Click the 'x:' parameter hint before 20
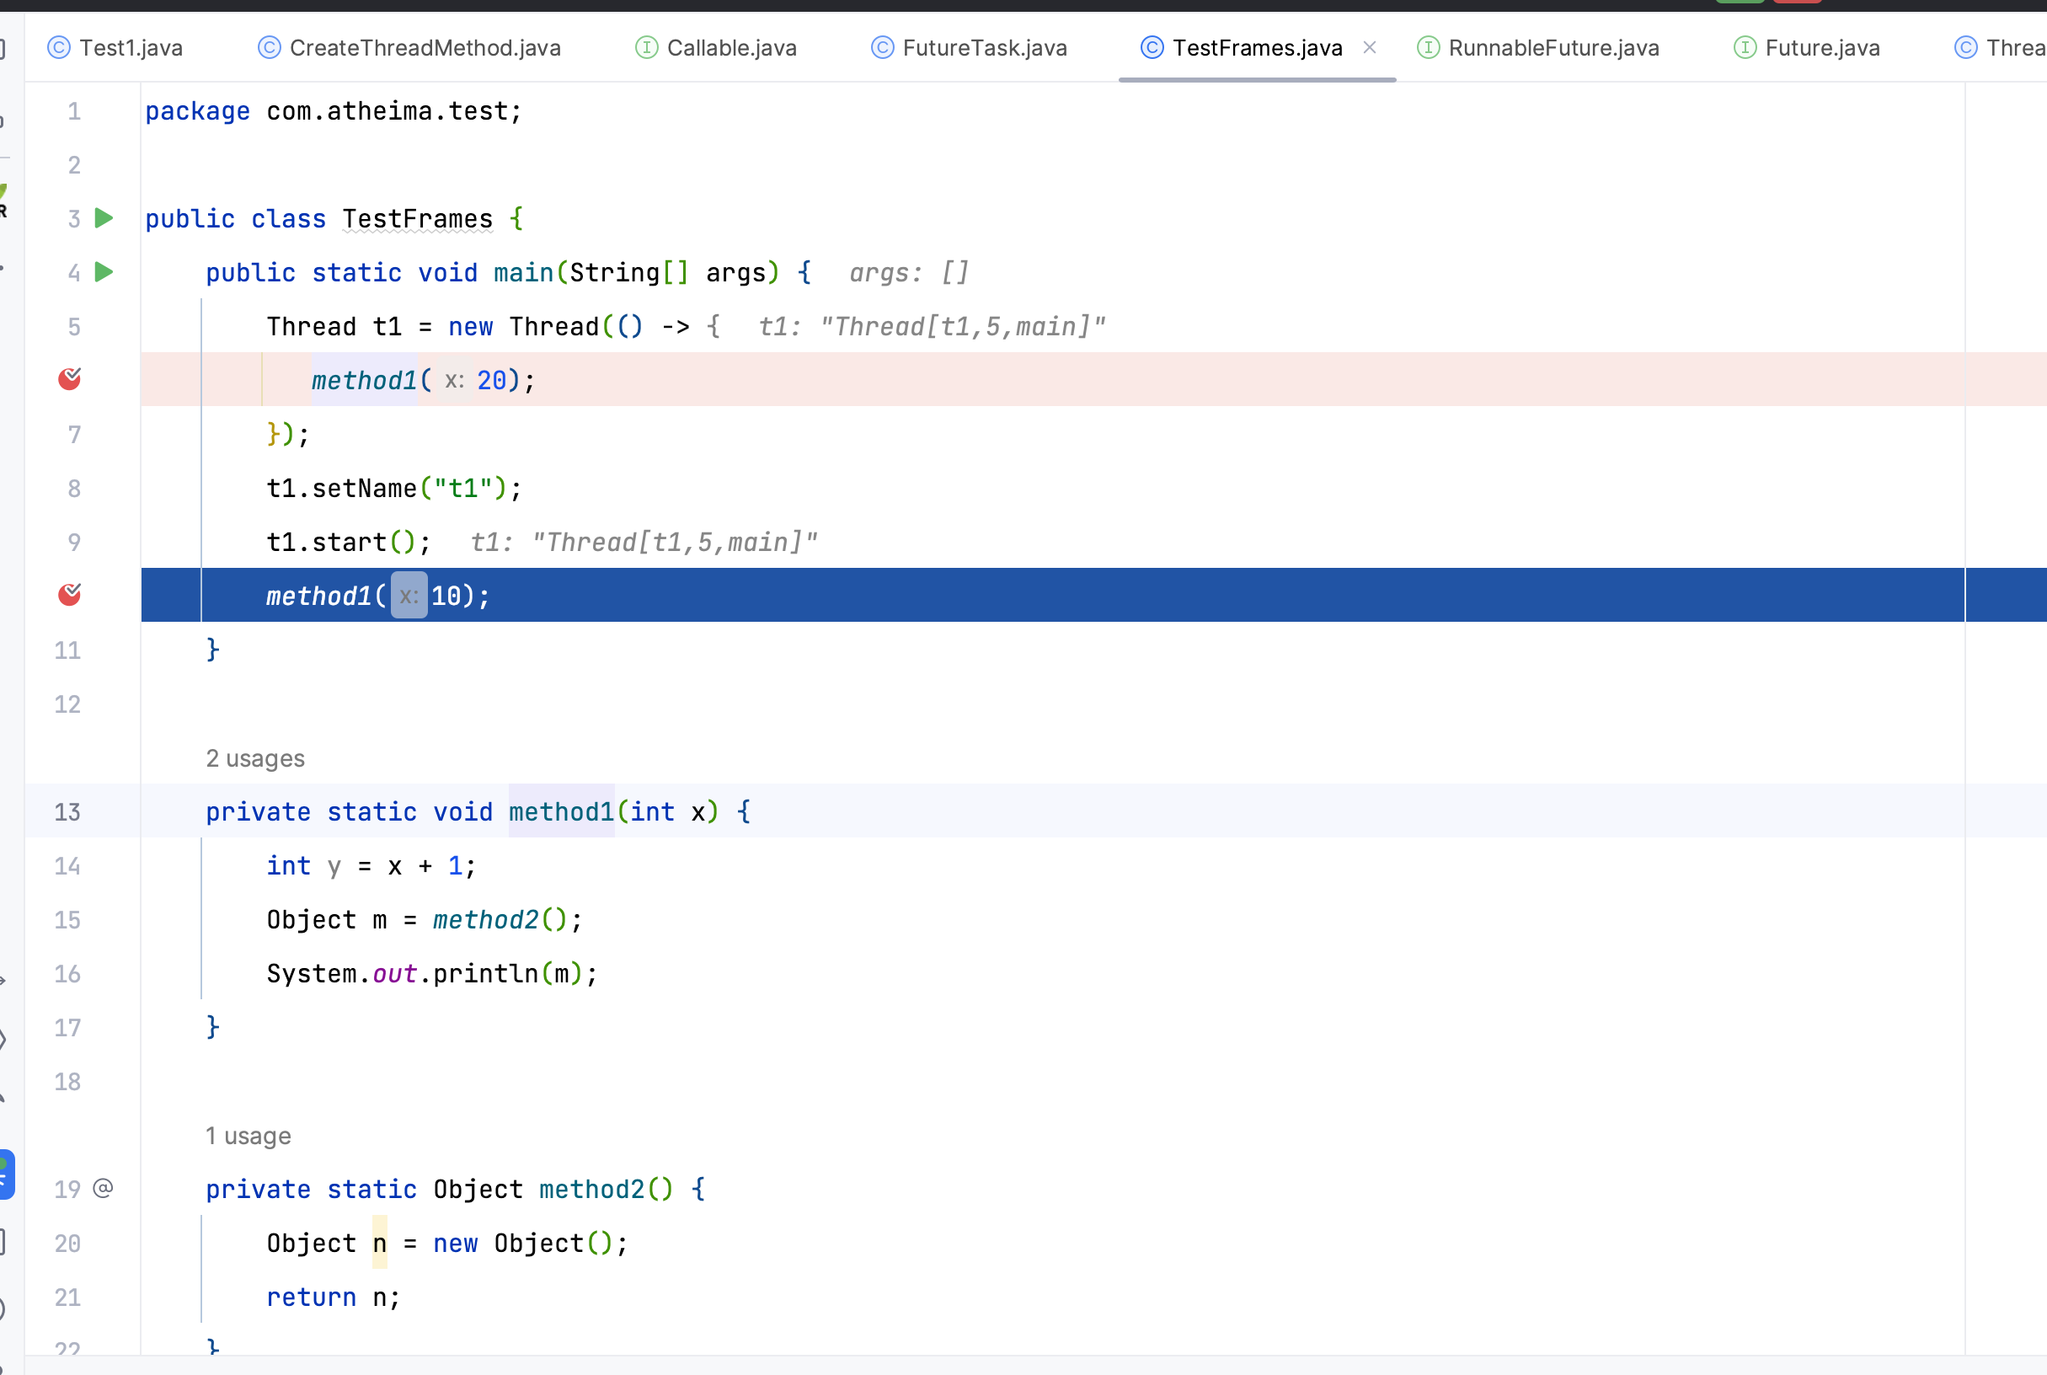Screen dimensions: 2047x1375 pos(454,380)
